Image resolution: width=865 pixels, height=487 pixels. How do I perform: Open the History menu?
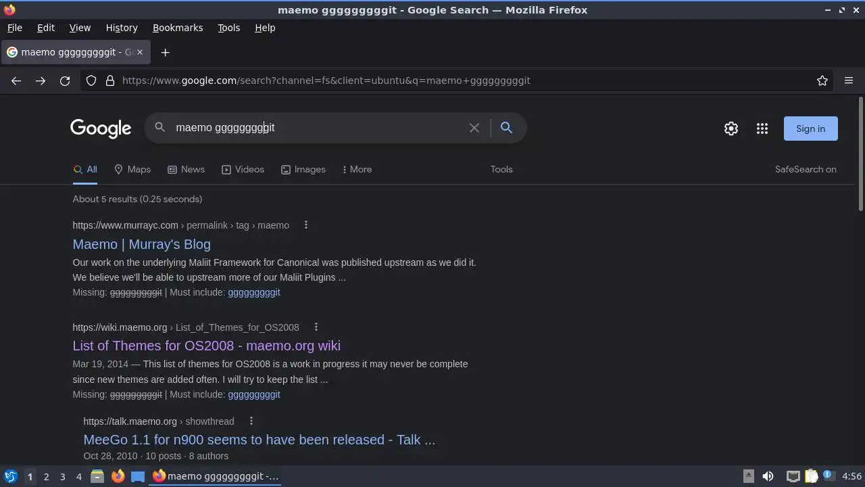(122, 28)
